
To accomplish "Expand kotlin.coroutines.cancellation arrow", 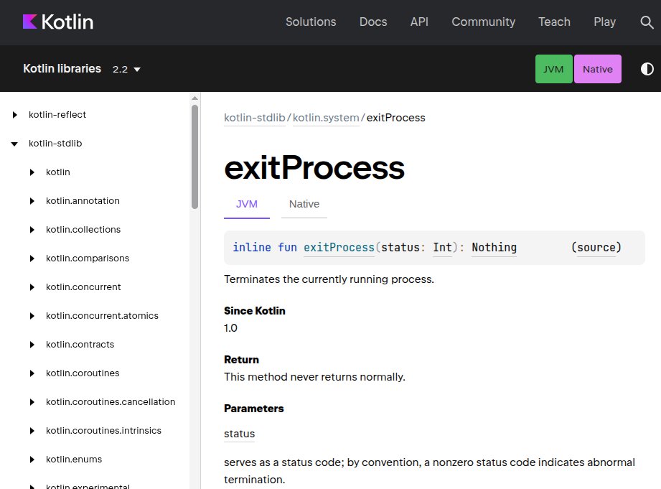I will pos(32,402).
